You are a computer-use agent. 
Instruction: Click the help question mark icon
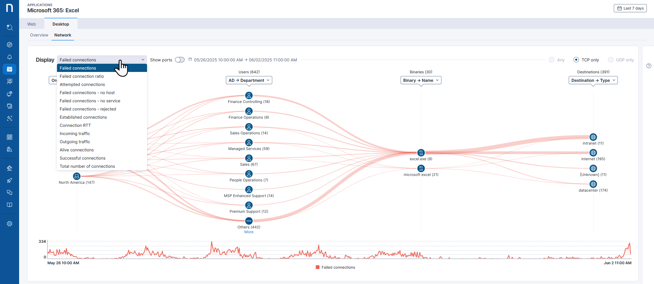(649, 66)
